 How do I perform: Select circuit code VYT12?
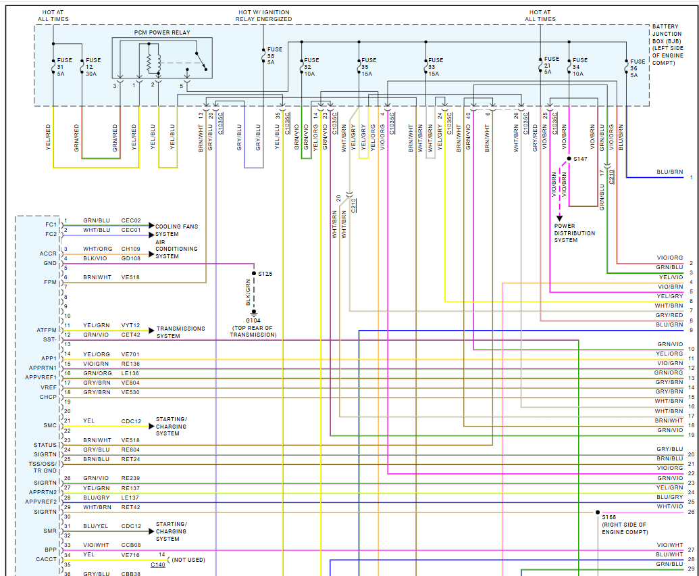pyautogui.click(x=130, y=325)
